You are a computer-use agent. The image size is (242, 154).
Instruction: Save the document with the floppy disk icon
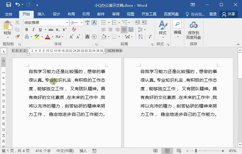(9, 5)
